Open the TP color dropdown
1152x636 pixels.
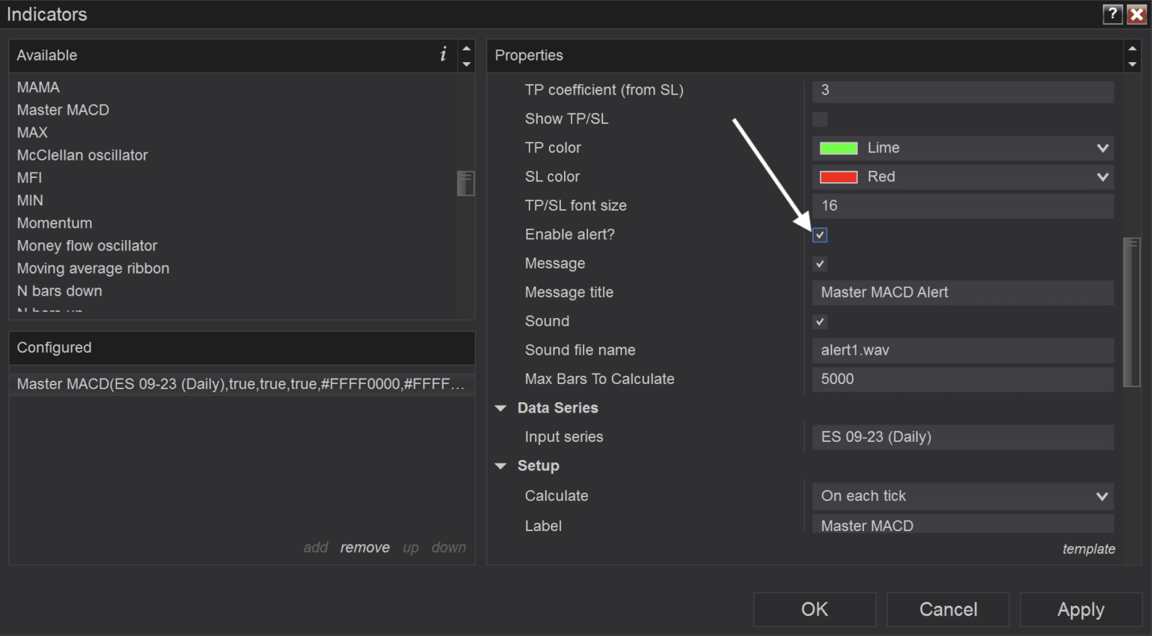(1102, 148)
